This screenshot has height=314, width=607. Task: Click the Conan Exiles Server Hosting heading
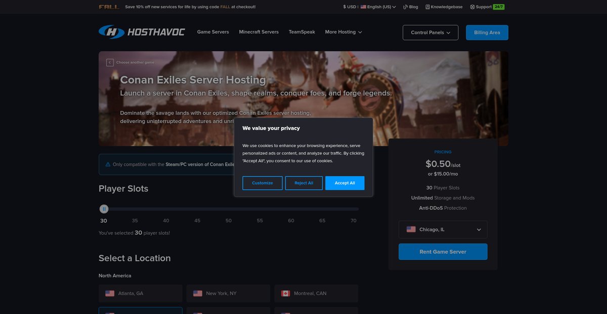coord(193,80)
